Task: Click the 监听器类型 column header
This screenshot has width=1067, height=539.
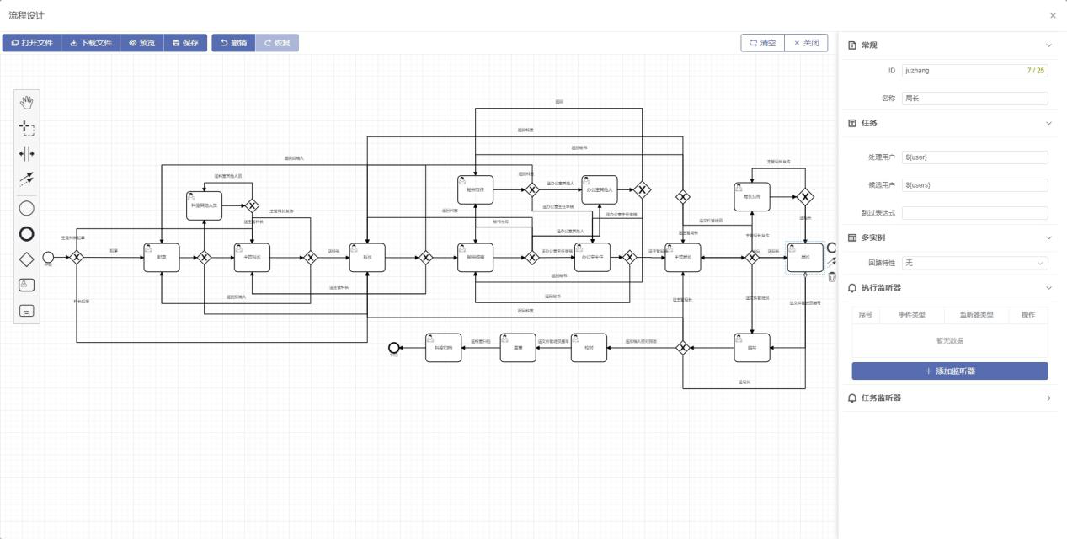Action: tap(977, 314)
